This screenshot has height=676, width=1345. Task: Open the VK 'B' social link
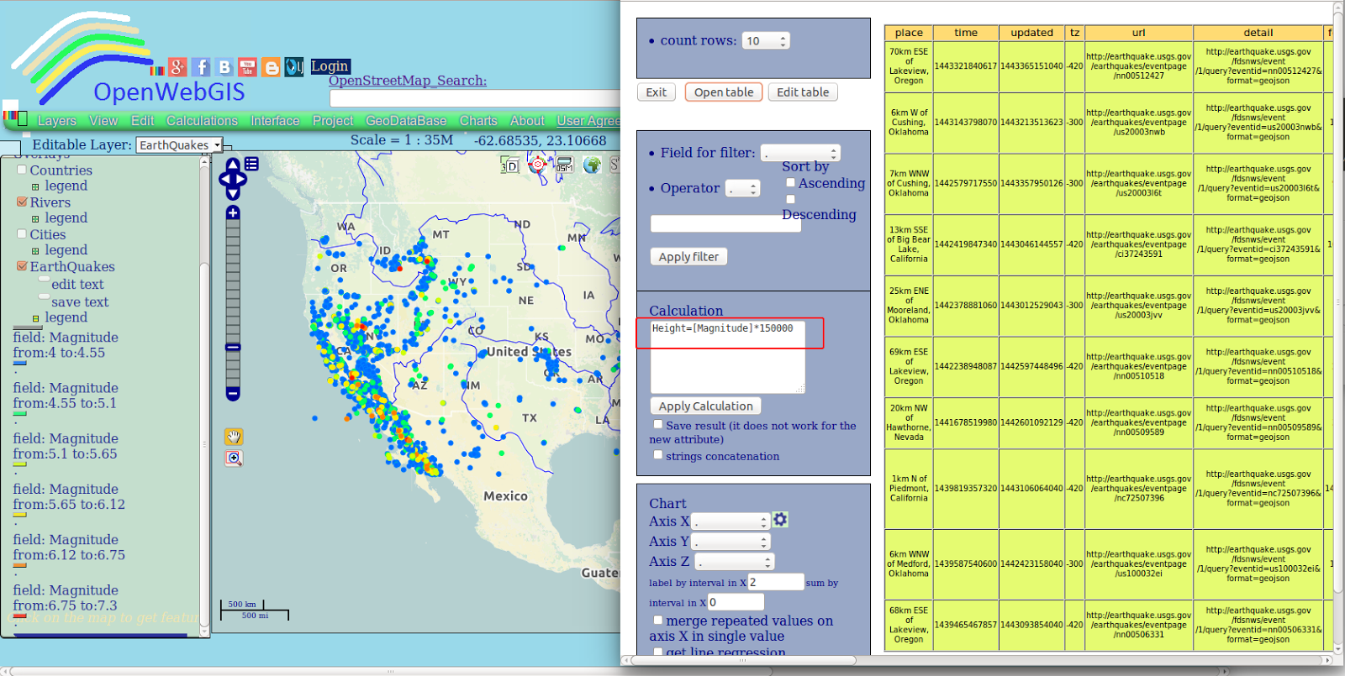click(x=224, y=67)
